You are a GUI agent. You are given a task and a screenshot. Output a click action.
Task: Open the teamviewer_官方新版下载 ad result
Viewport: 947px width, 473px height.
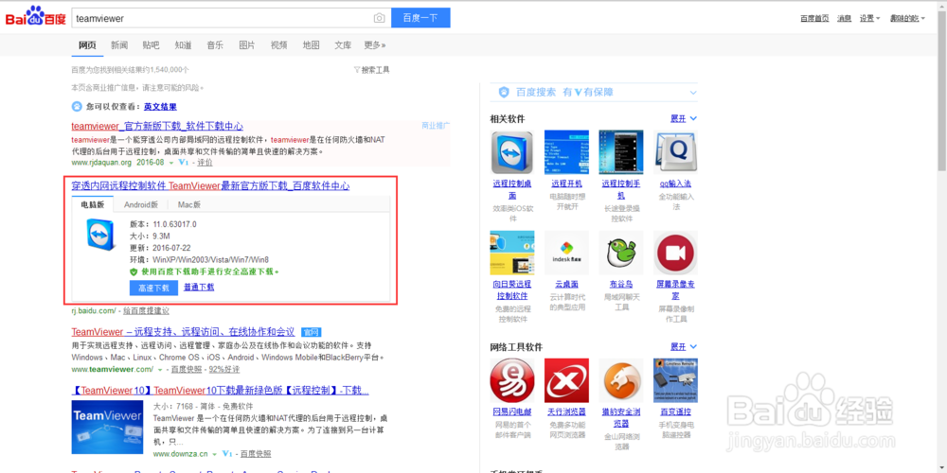[157, 126]
